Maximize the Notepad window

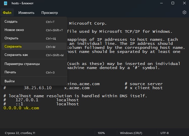tap(173, 3)
